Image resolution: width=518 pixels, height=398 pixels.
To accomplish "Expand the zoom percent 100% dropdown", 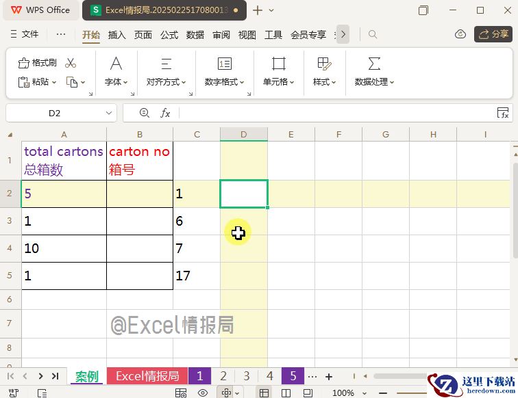I will click(x=365, y=393).
